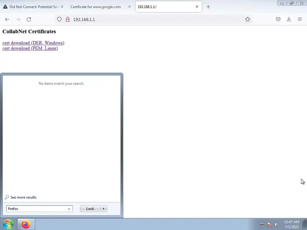Image resolution: width=307 pixels, height=230 pixels.
Task: Go back to the previous page
Action: point(7,19)
